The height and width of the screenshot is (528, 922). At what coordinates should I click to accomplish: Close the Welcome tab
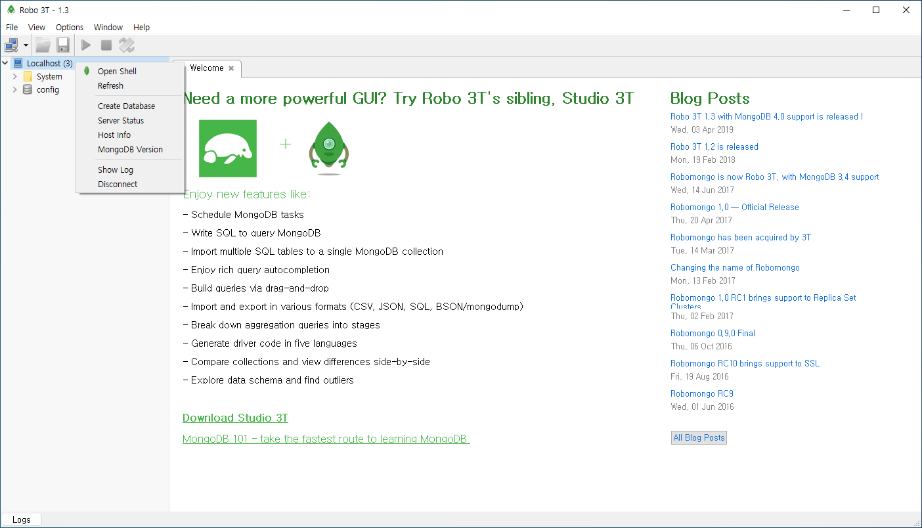[x=231, y=68]
